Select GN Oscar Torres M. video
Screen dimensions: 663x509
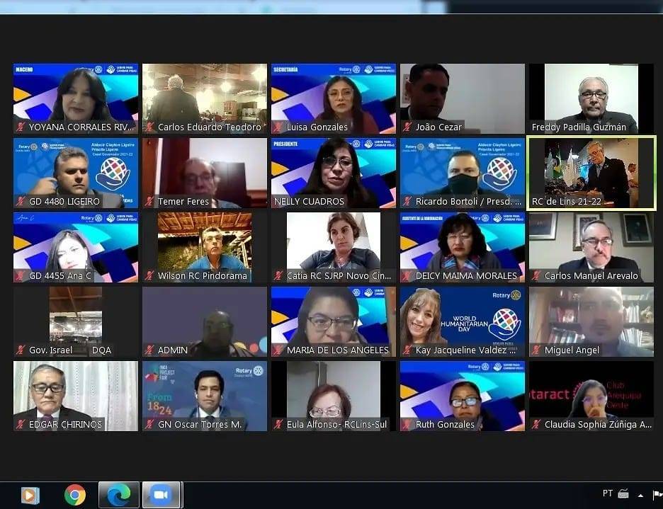(x=204, y=395)
